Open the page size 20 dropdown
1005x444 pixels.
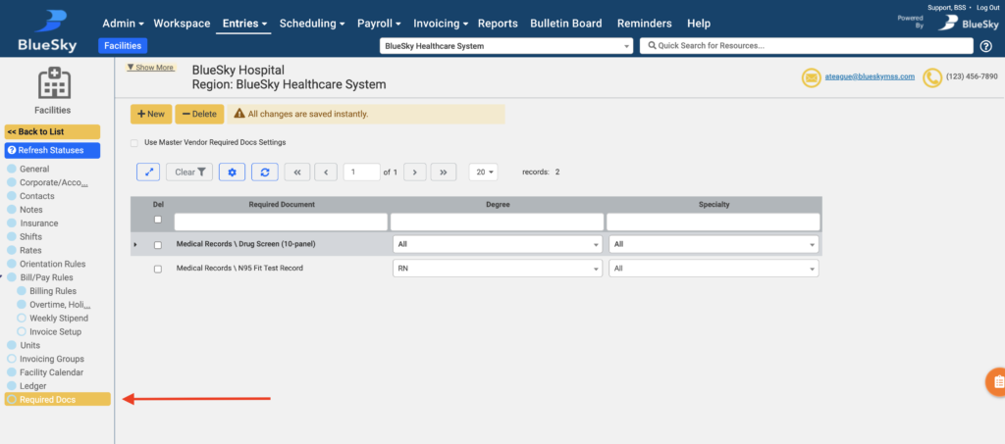483,172
